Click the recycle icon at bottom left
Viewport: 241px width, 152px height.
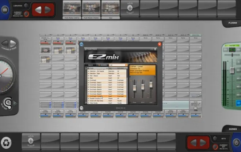point(6,142)
